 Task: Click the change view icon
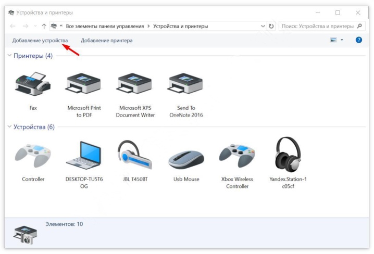coord(333,40)
